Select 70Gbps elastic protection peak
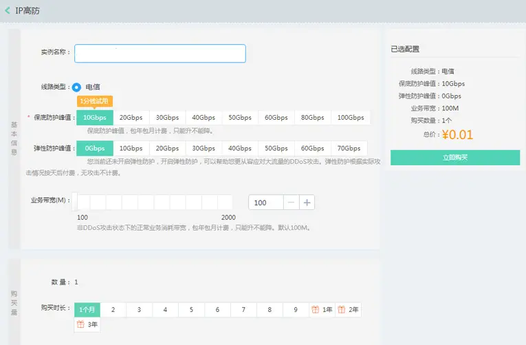This screenshot has height=345, width=526. click(349, 148)
